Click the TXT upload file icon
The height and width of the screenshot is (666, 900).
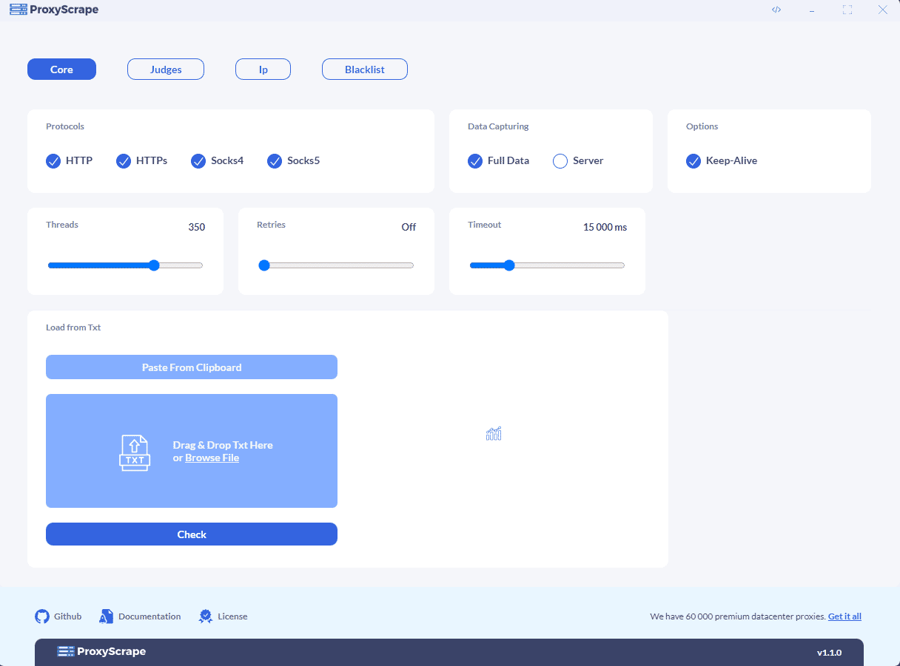coord(135,452)
